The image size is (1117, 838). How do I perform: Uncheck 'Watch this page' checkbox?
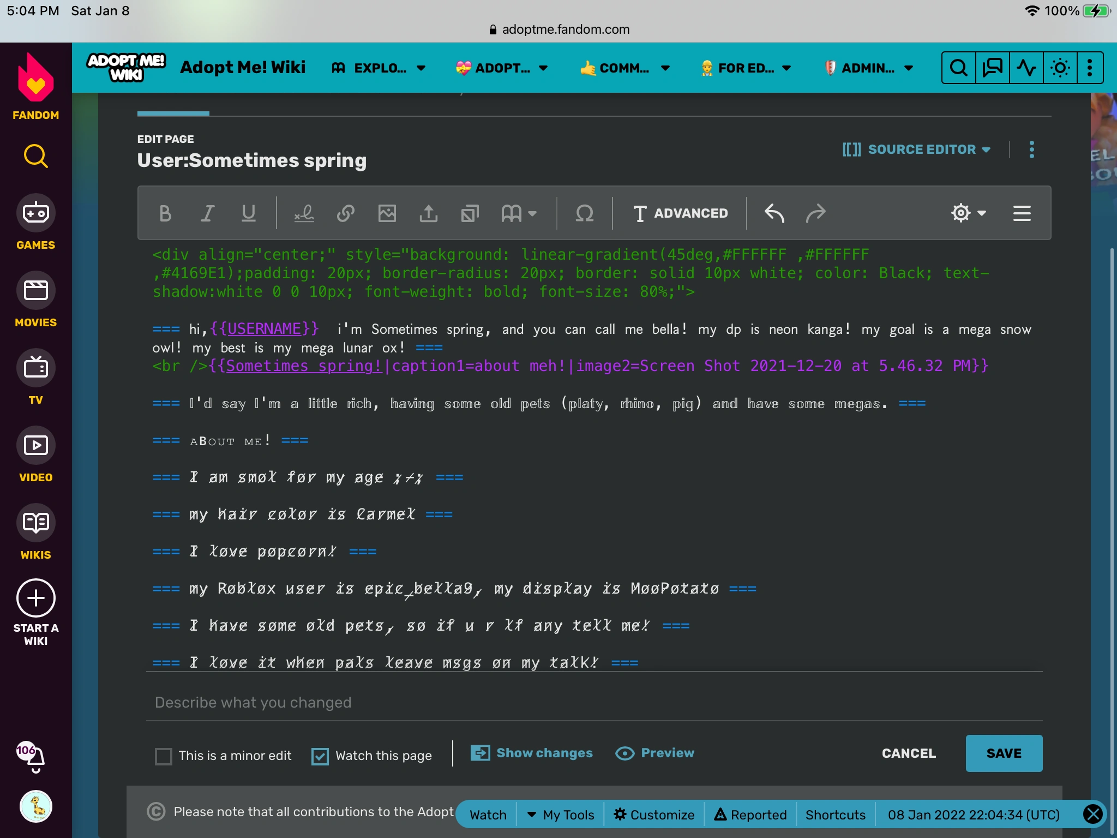(320, 756)
